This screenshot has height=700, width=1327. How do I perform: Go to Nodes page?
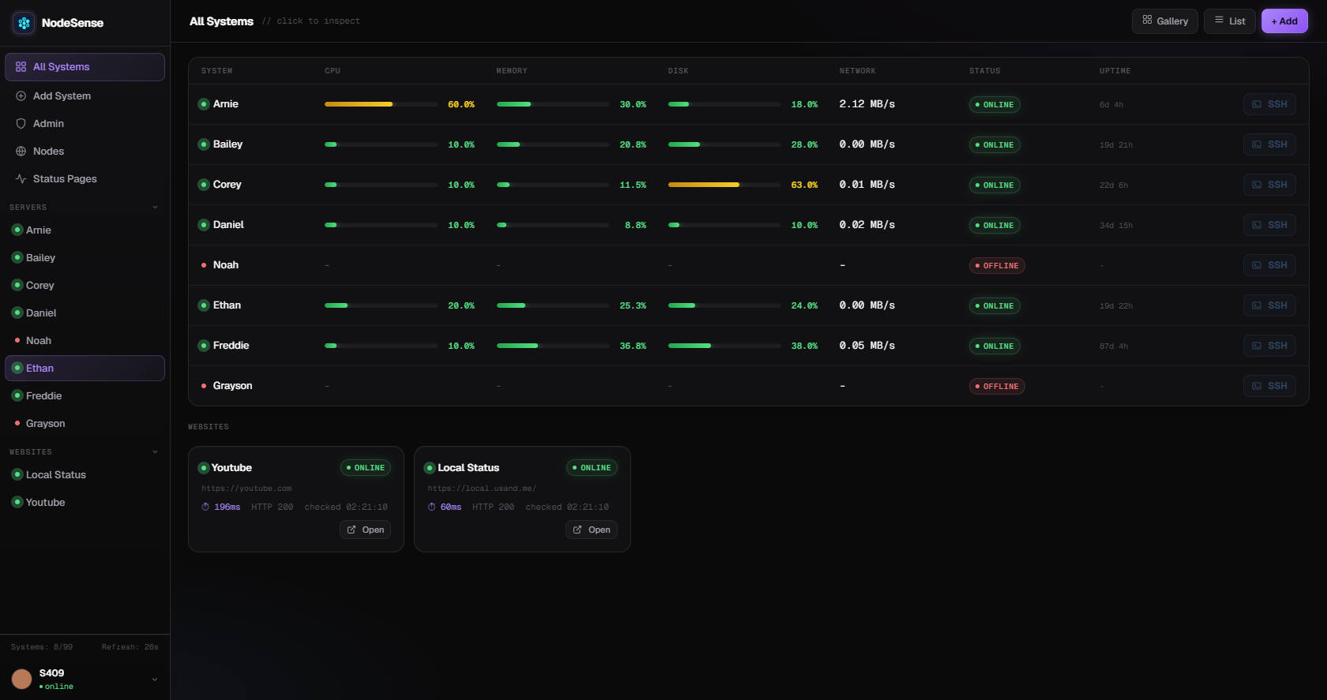[85, 152]
